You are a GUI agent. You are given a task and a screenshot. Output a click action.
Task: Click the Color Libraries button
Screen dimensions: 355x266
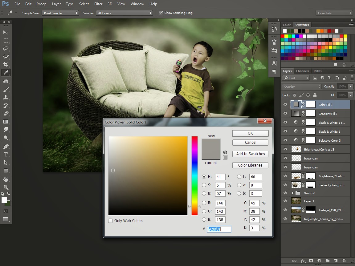(x=250, y=165)
